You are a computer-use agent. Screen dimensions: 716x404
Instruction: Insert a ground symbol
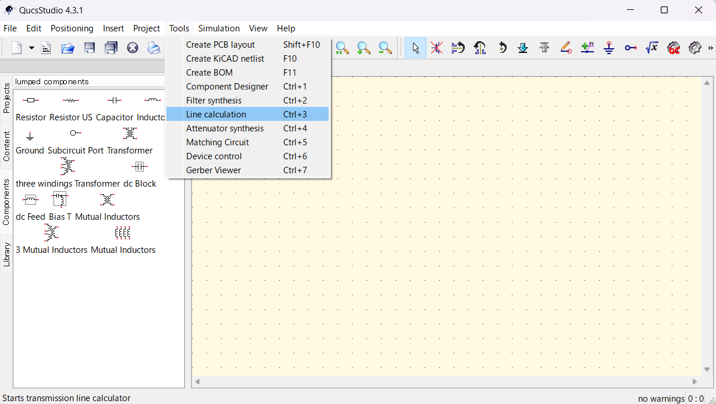pyautogui.click(x=608, y=48)
